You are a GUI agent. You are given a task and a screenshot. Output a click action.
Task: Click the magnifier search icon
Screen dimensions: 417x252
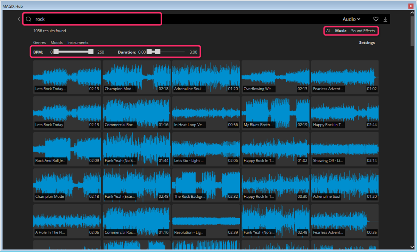coord(29,19)
